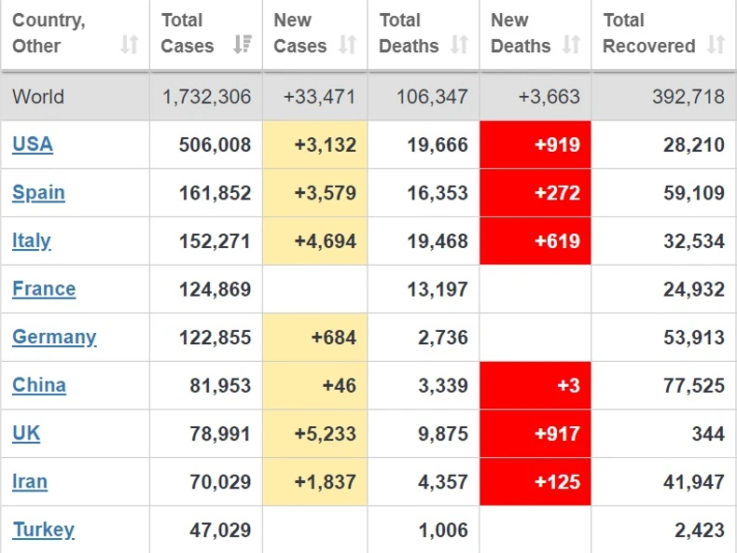The width and height of the screenshot is (737, 553).
Task: Click Iran total recovered value
Action: pos(693,482)
